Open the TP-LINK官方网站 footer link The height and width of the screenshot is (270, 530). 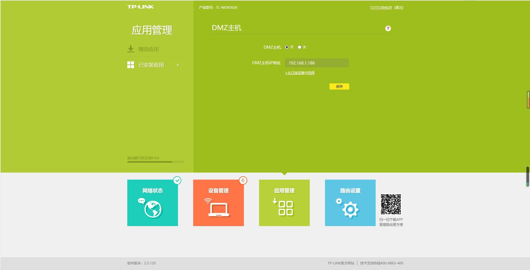click(x=341, y=263)
